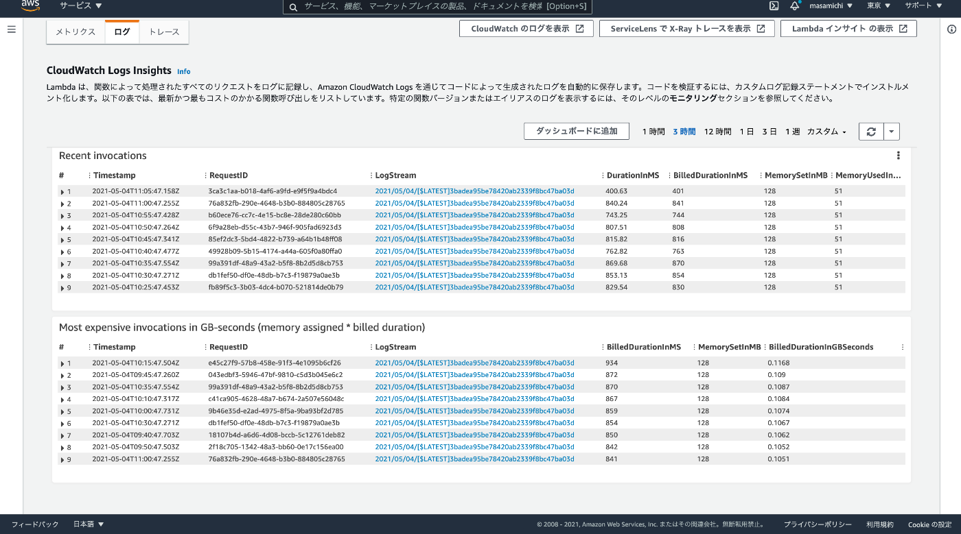The image size is (961, 534).
Task: Click ダッシュボードに追加 button
Action: click(577, 131)
